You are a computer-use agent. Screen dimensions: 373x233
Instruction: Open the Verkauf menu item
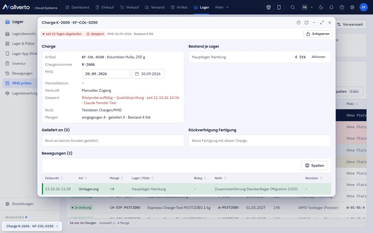[129, 7]
